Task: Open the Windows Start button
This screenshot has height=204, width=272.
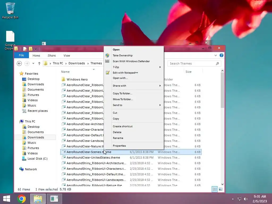Action: pyautogui.click(x=7, y=199)
